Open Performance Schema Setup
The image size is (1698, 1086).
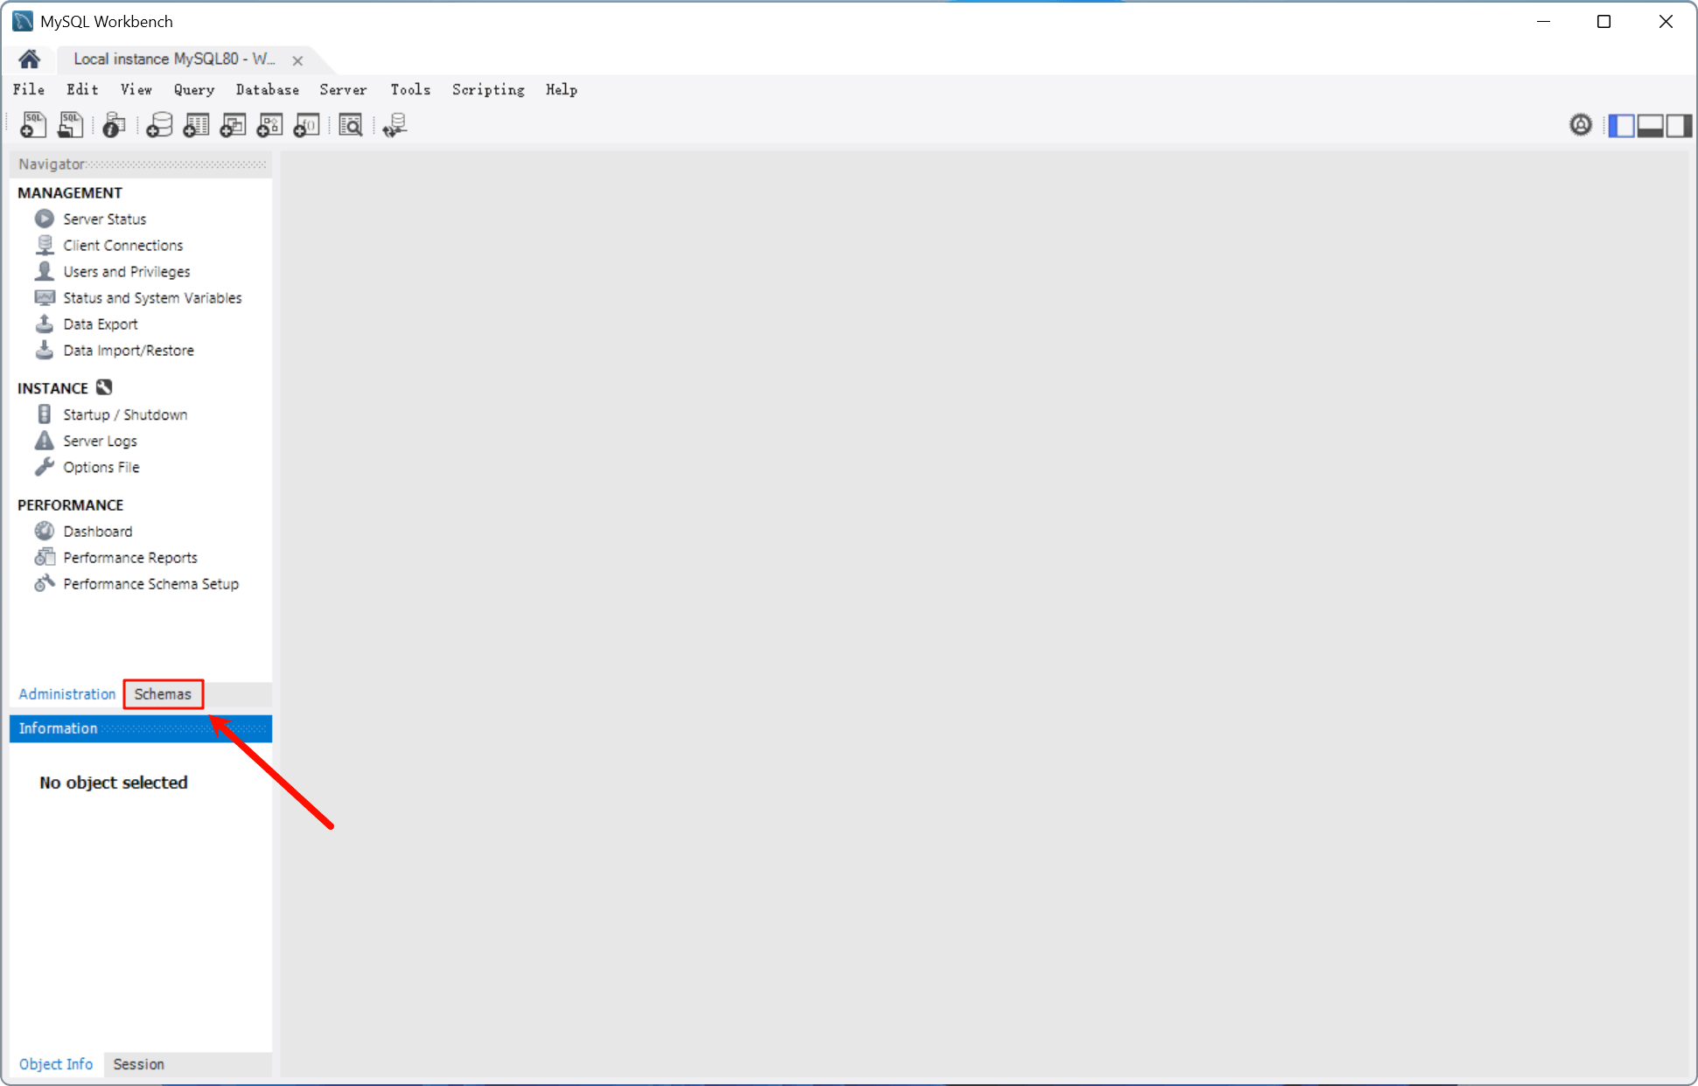click(x=150, y=583)
